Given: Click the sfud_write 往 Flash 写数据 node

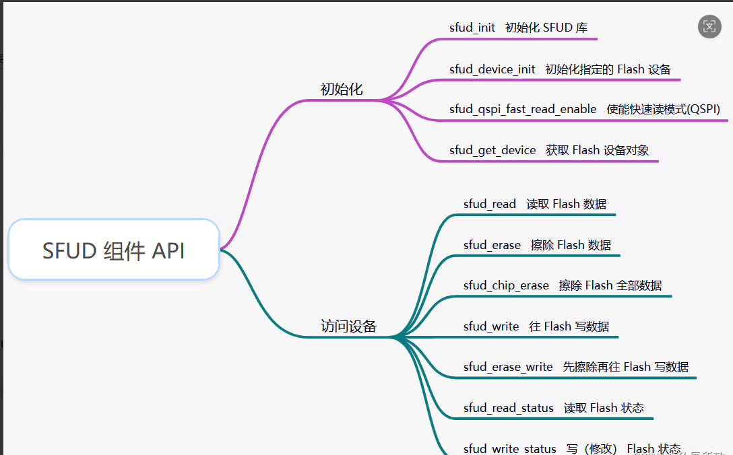Looking at the screenshot, I should (x=536, y=326).
